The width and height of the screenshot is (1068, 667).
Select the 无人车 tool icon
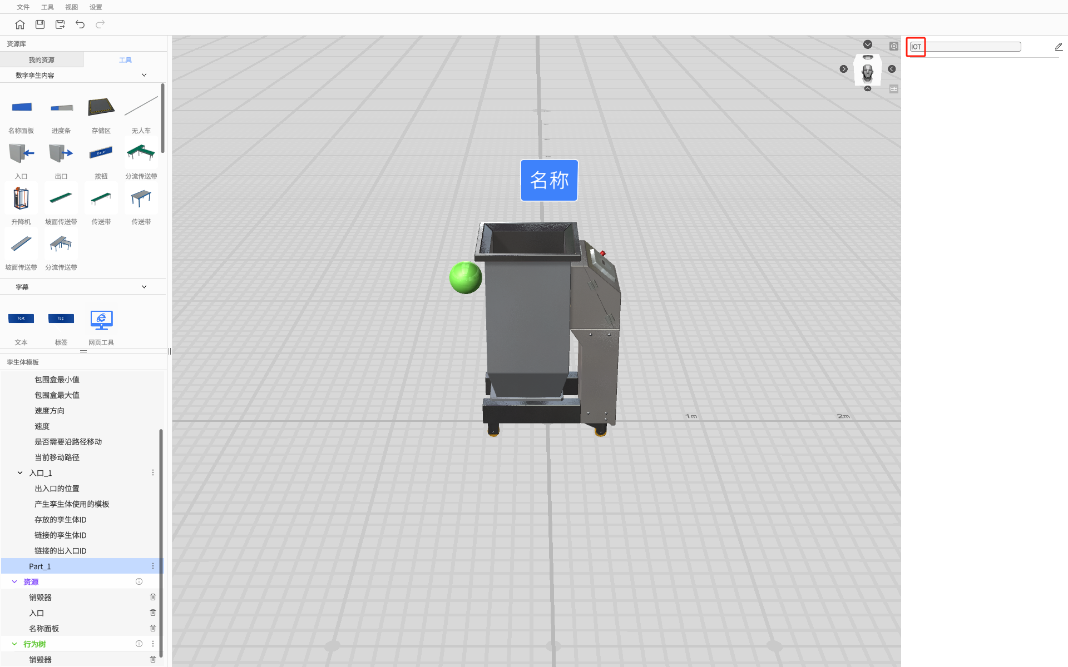click(x=141, y=107)
